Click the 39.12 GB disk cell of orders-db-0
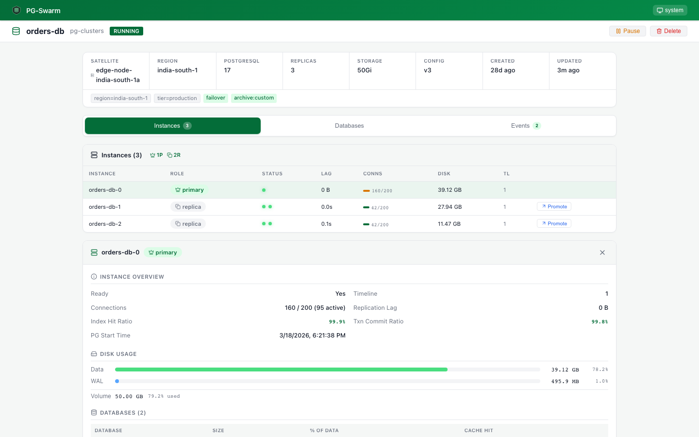Screen dimensions: 699x437 coord(449,190)
